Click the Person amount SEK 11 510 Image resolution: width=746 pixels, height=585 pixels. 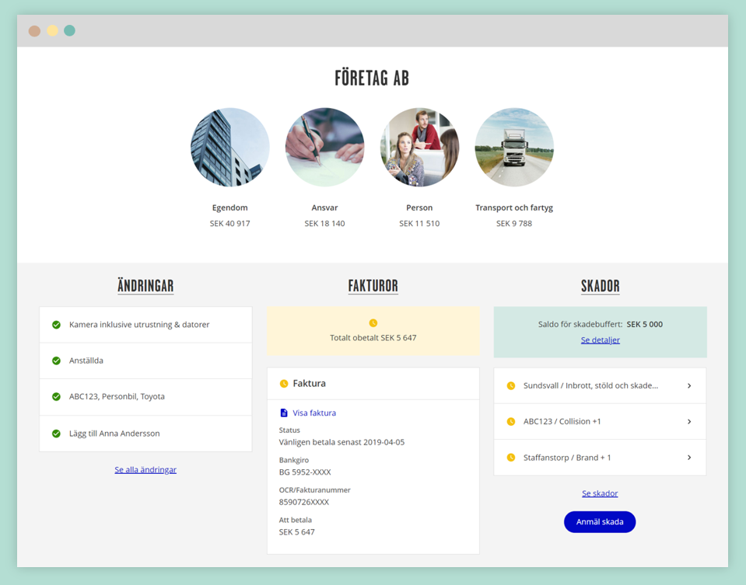tap(419, 223)
